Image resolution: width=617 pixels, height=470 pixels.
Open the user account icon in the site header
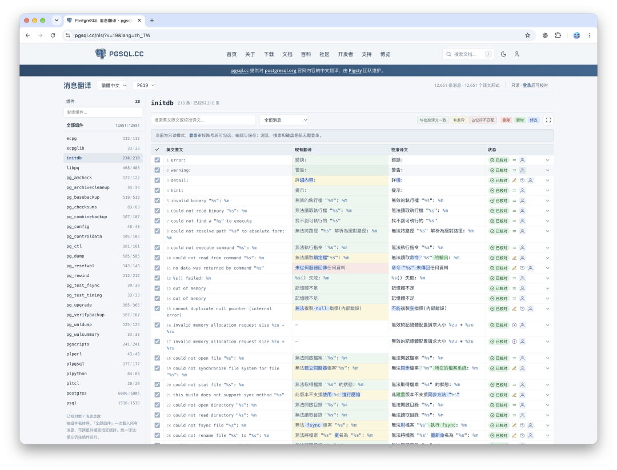pyautogui.click(x=516, y=54)
